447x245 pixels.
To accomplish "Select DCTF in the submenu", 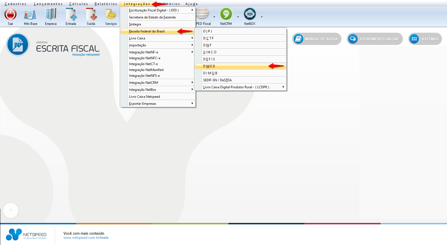I will 241,38.
